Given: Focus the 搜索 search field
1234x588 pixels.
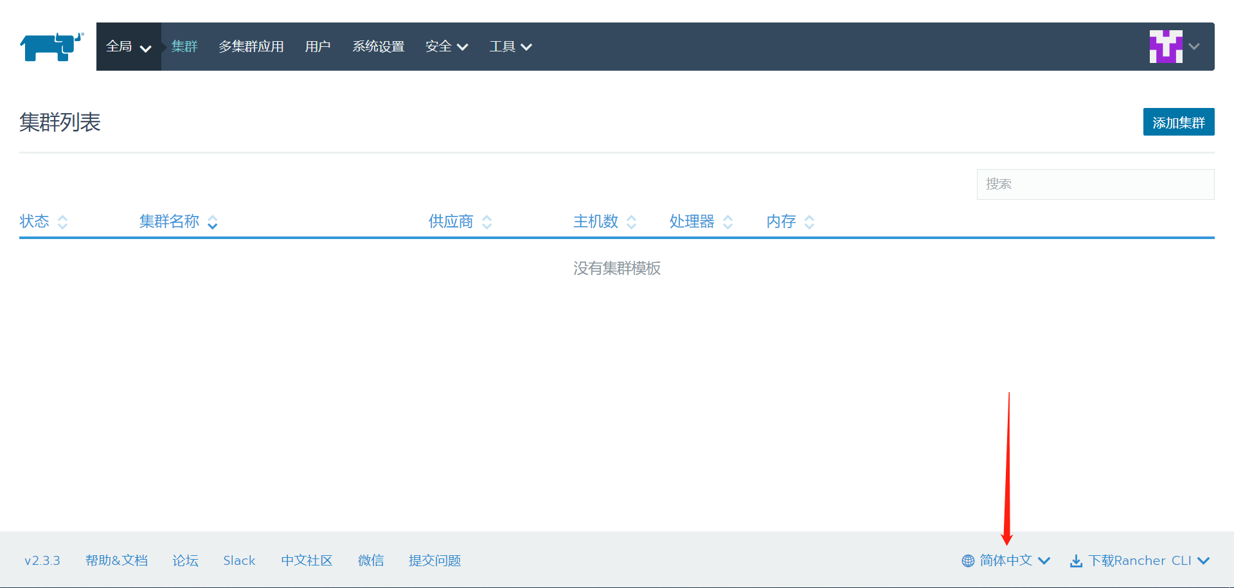Looking at the screenshot, I should [1095, 184].
